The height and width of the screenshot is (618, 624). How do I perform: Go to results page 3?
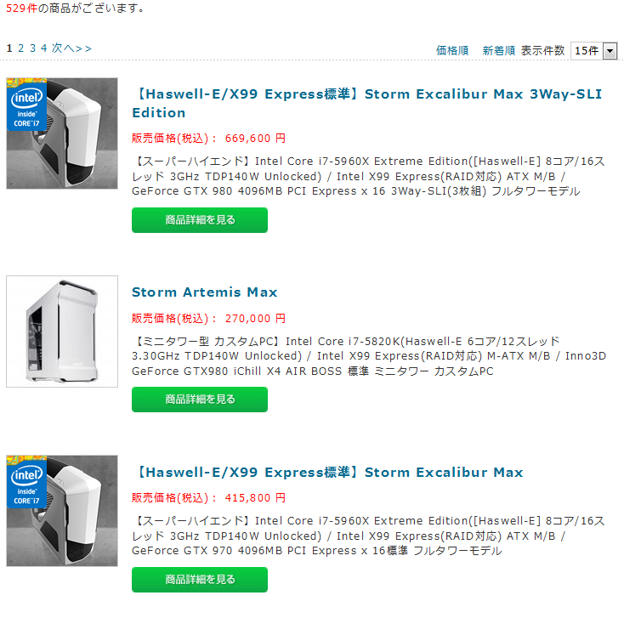(x=32, y=48)
